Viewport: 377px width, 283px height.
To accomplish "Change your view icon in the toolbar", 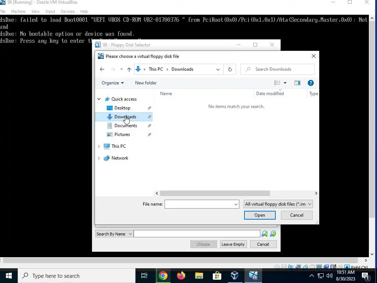I will point(277,83).
